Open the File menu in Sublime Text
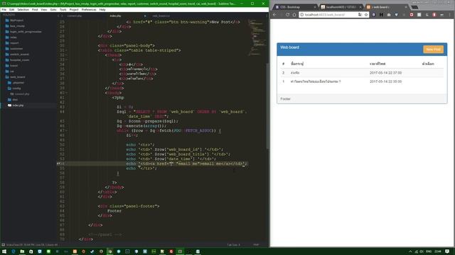 pyautogui.click(x=4, y=9)
